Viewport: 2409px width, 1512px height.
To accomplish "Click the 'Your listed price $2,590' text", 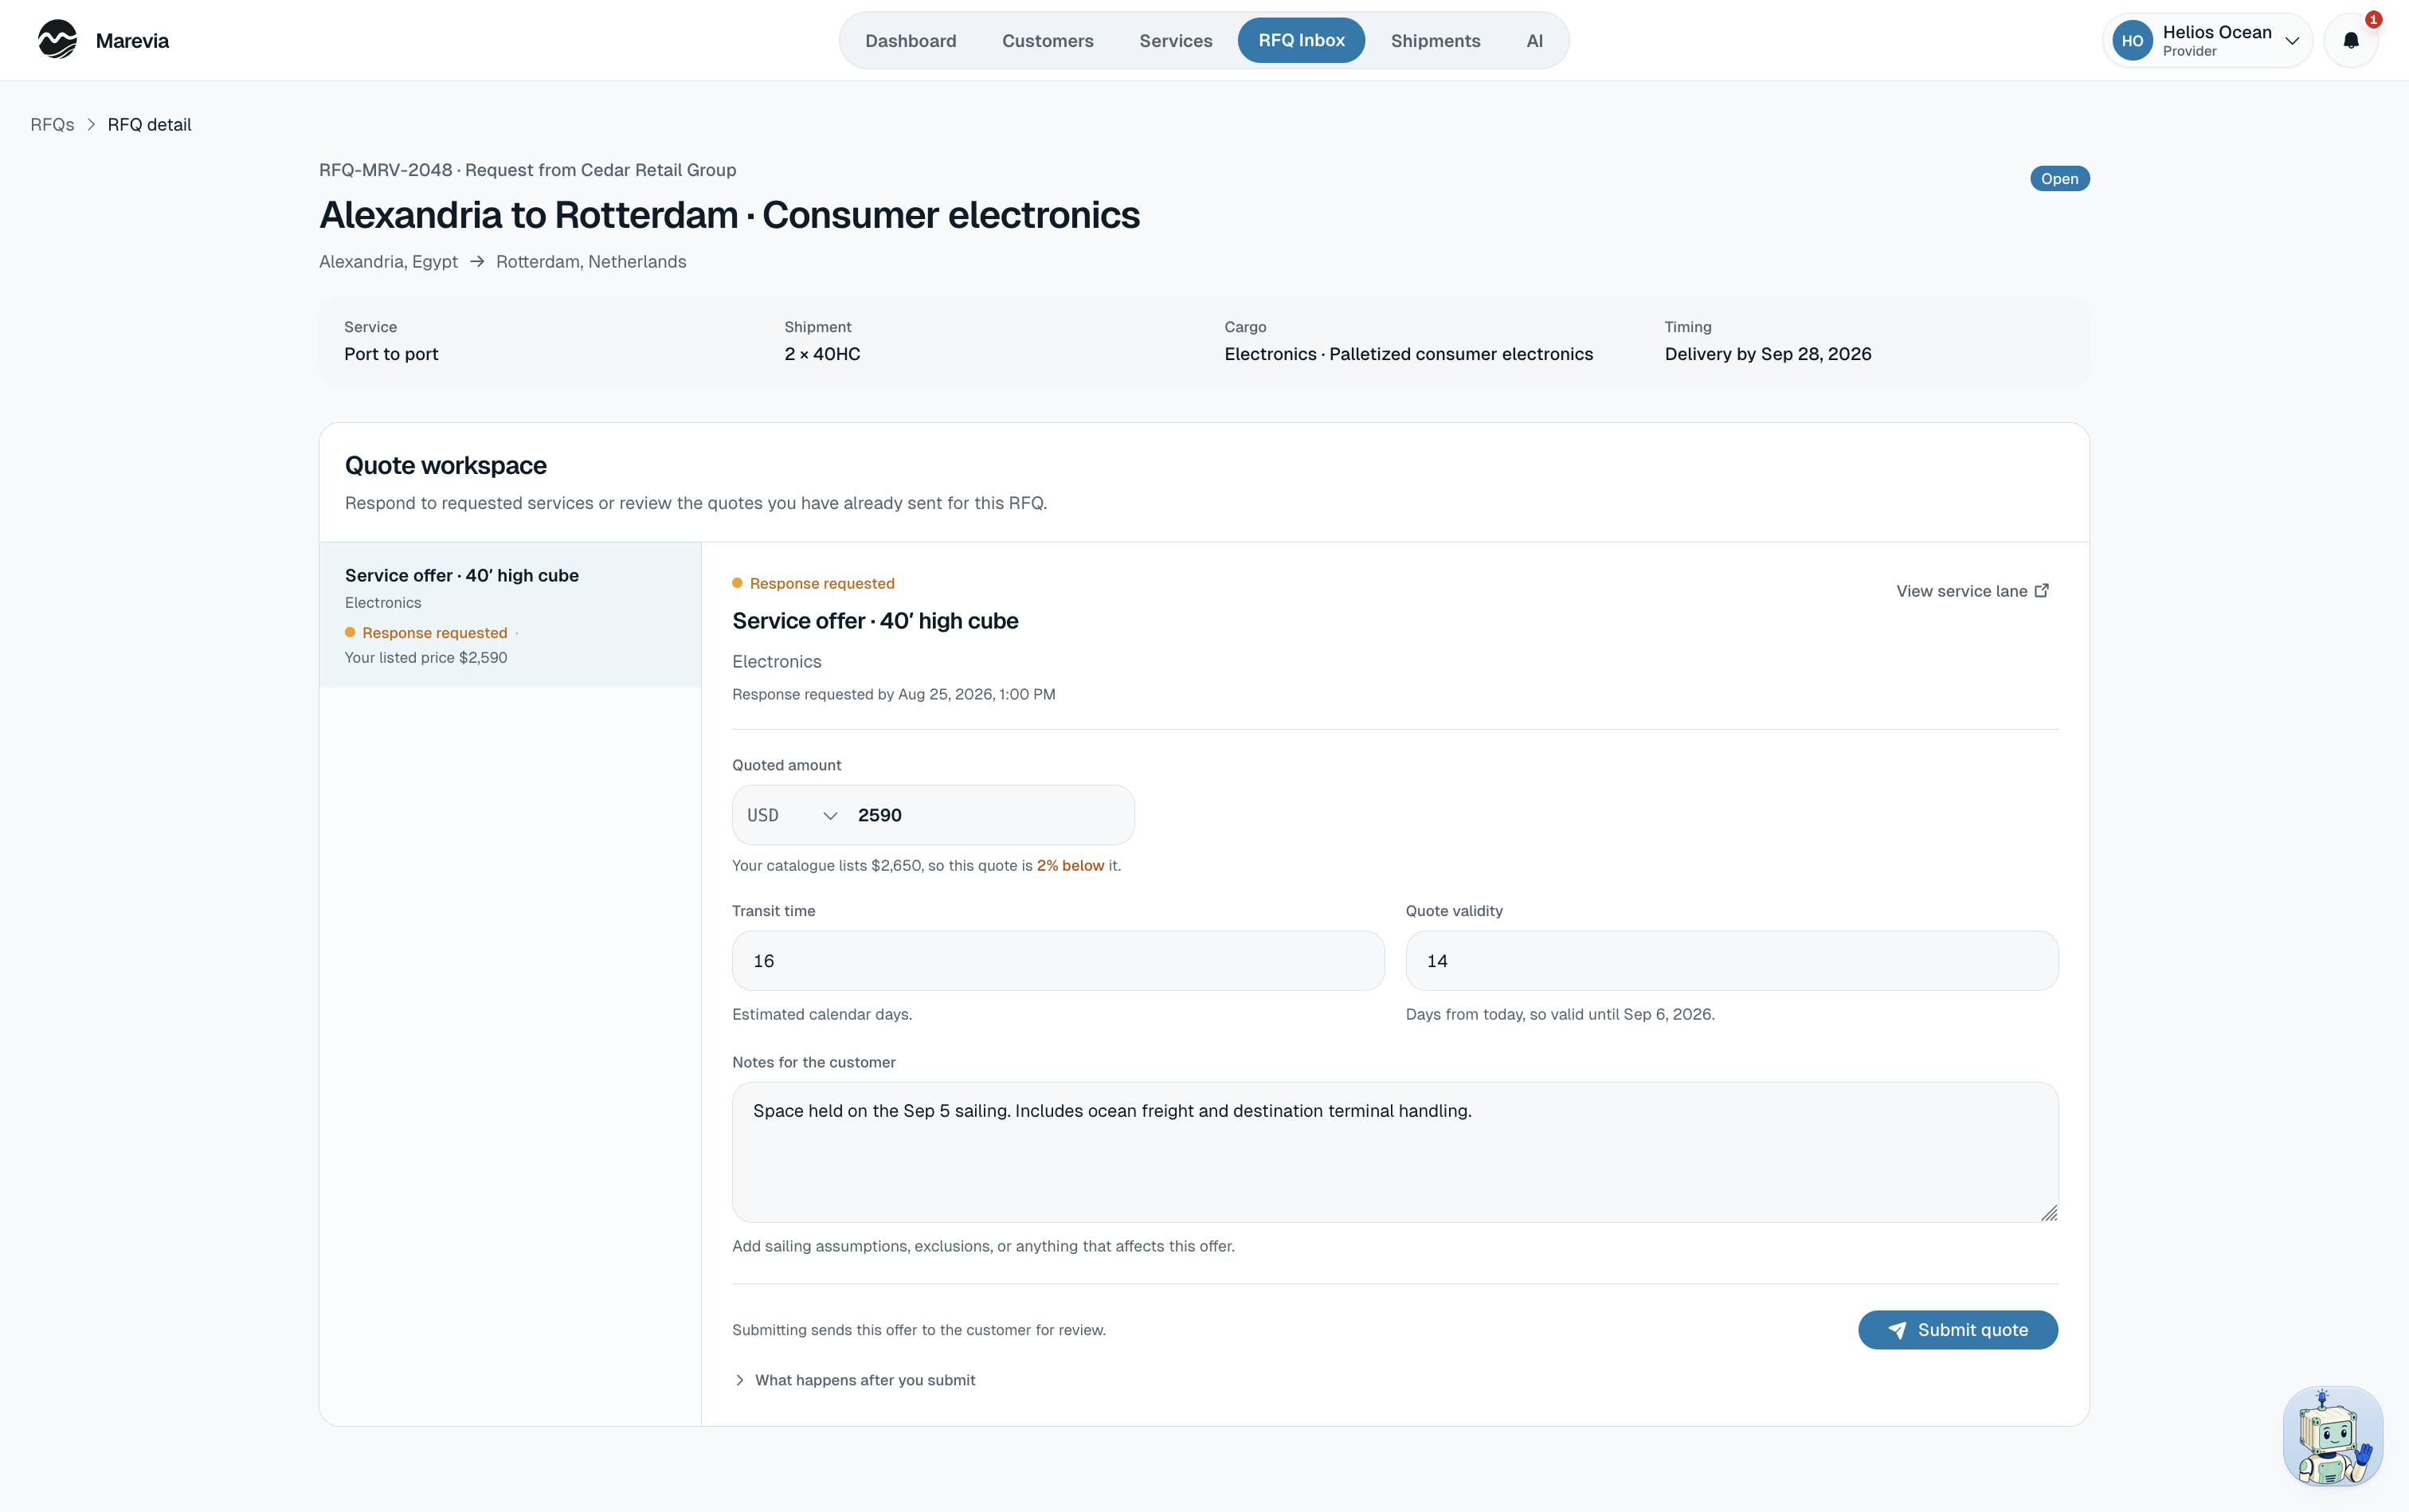I will point(426,658).
